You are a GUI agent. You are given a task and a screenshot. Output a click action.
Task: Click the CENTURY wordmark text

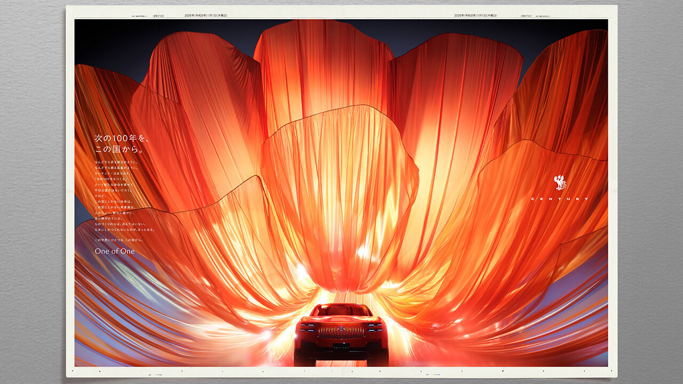click(560, 199)
